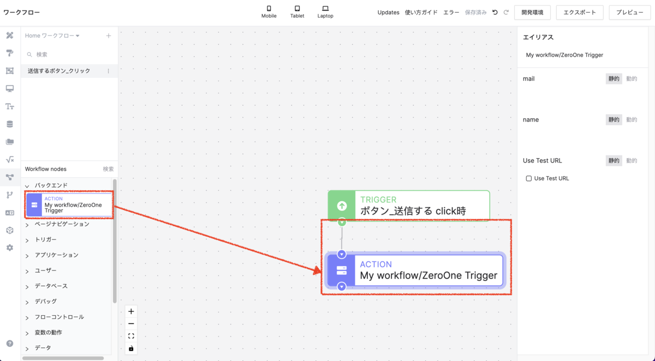Open the AB localization icon
655x361 pixels.
[x=10, y=213]
